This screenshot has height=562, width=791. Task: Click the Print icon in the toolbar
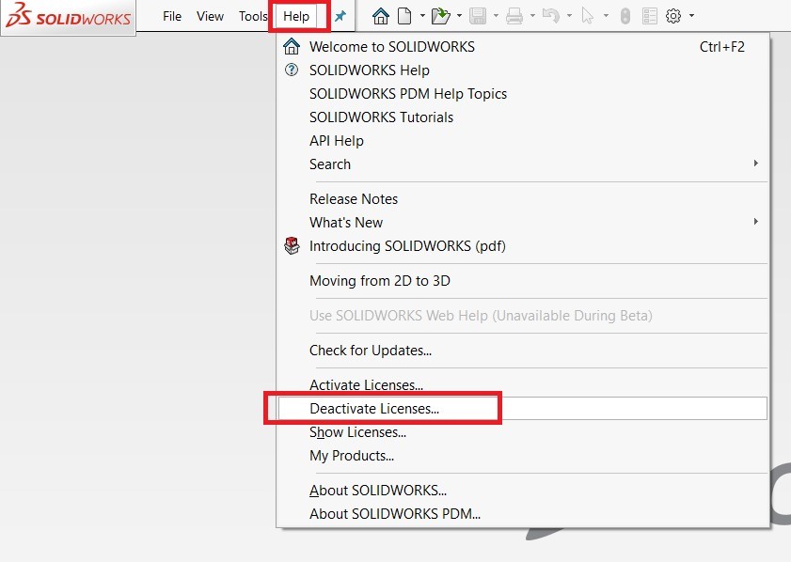tap(514, 16)
